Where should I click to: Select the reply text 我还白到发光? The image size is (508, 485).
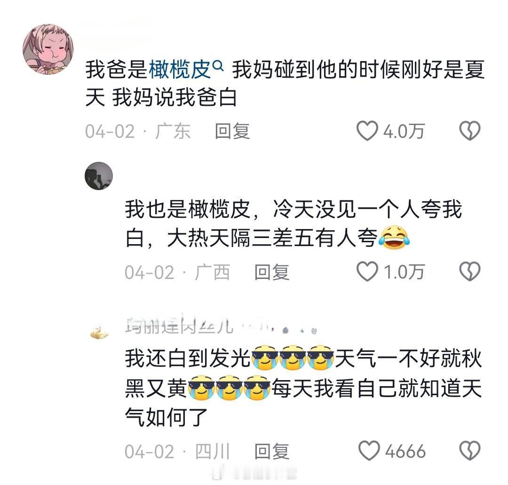click(x=188, y=359)
